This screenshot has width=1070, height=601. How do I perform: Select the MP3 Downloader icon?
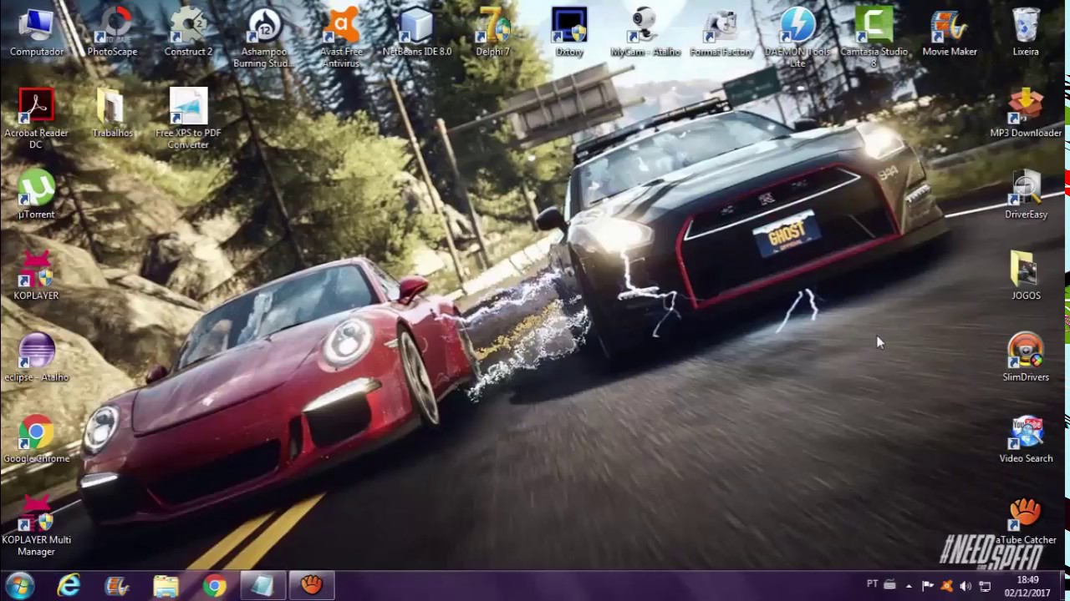[x=1026, y=113]
